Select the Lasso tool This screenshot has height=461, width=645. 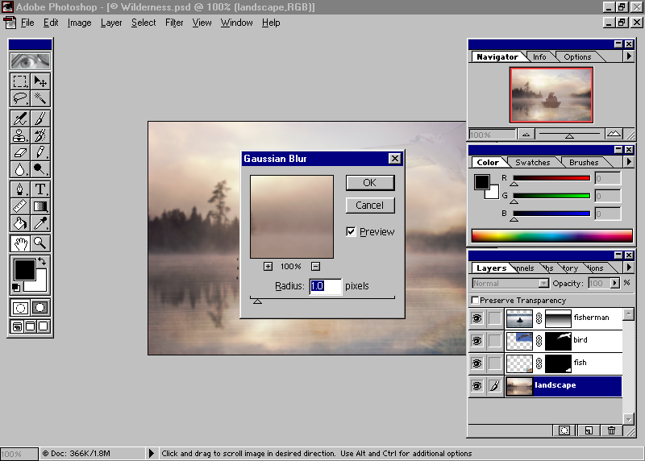tap(19, 98)
